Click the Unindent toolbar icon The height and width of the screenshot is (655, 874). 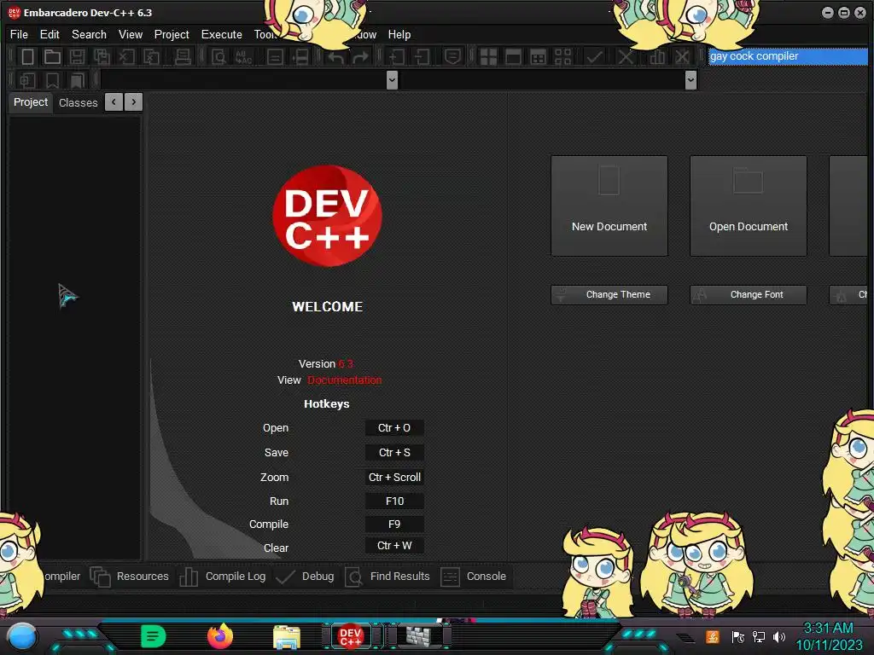click(422, 57)
